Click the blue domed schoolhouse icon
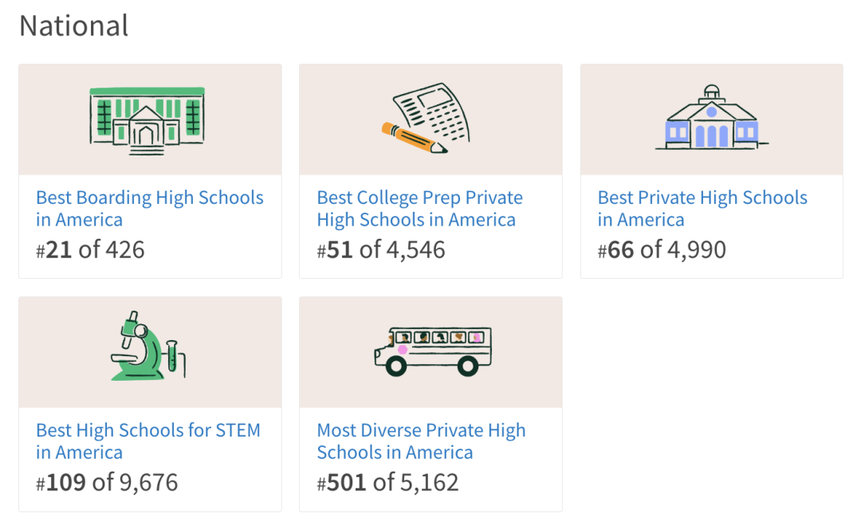 point(712,117)
